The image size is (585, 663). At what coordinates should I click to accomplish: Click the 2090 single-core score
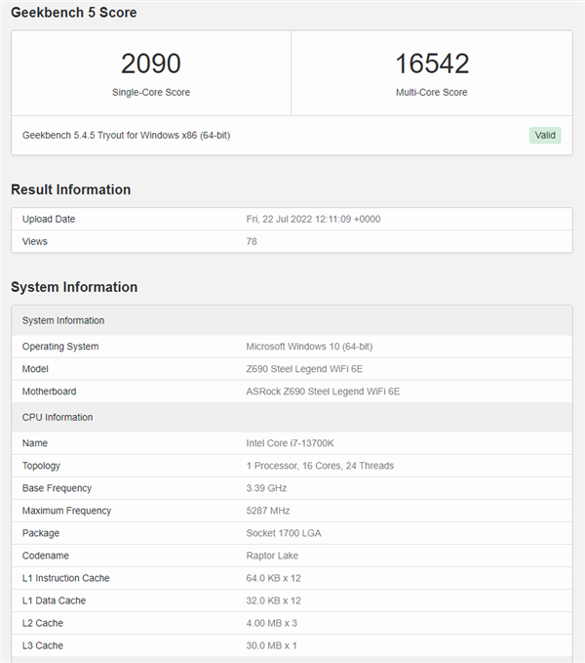coord(151,64)
